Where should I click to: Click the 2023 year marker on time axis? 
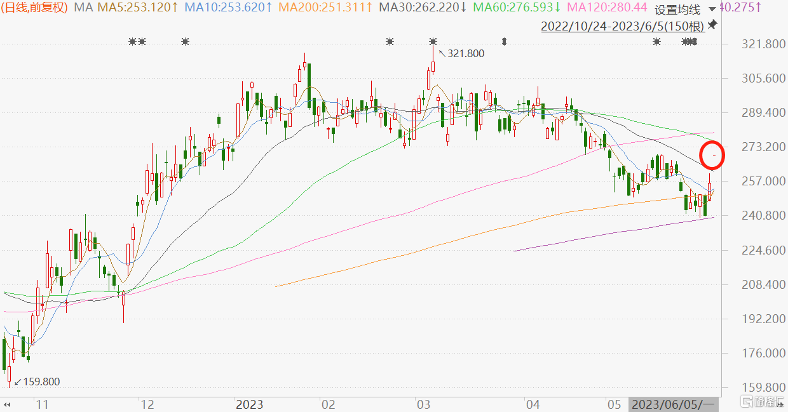click(x=249, y=404)
